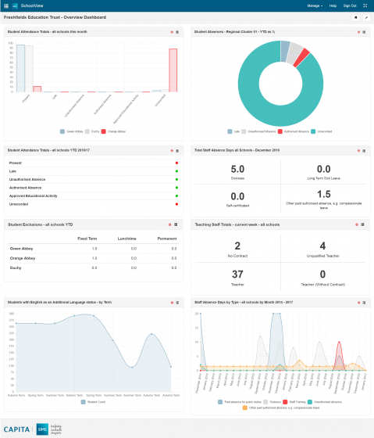374x438 pixels.
Task: Open menu icon of Student Attendance Totals YTD panel
Action: 177,150
